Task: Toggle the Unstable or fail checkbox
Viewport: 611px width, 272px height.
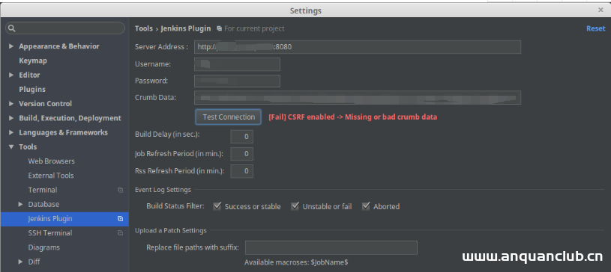Action: point(295,206)
